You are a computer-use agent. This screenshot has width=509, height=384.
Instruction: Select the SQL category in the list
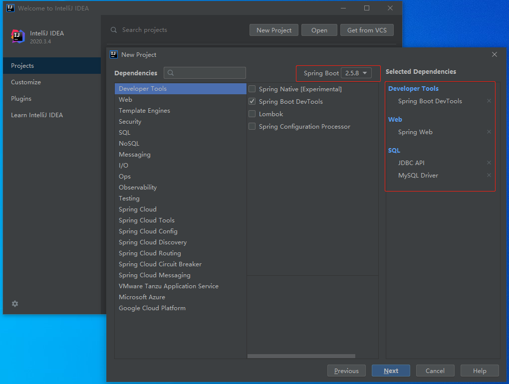[181, 133]
